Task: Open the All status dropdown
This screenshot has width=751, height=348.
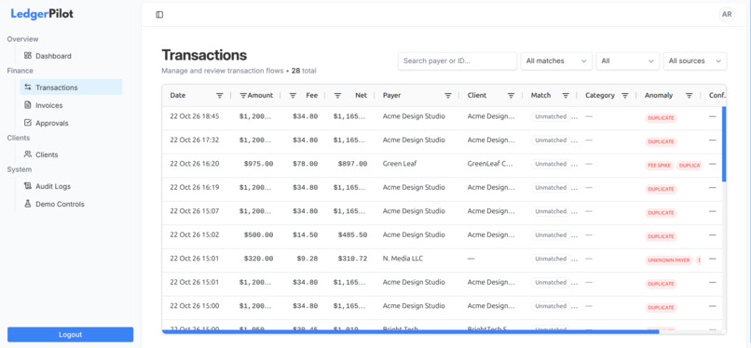Action: tap(628, 61)
